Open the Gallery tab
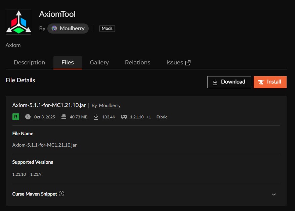 pyautogui.click(x=99, y=63)
